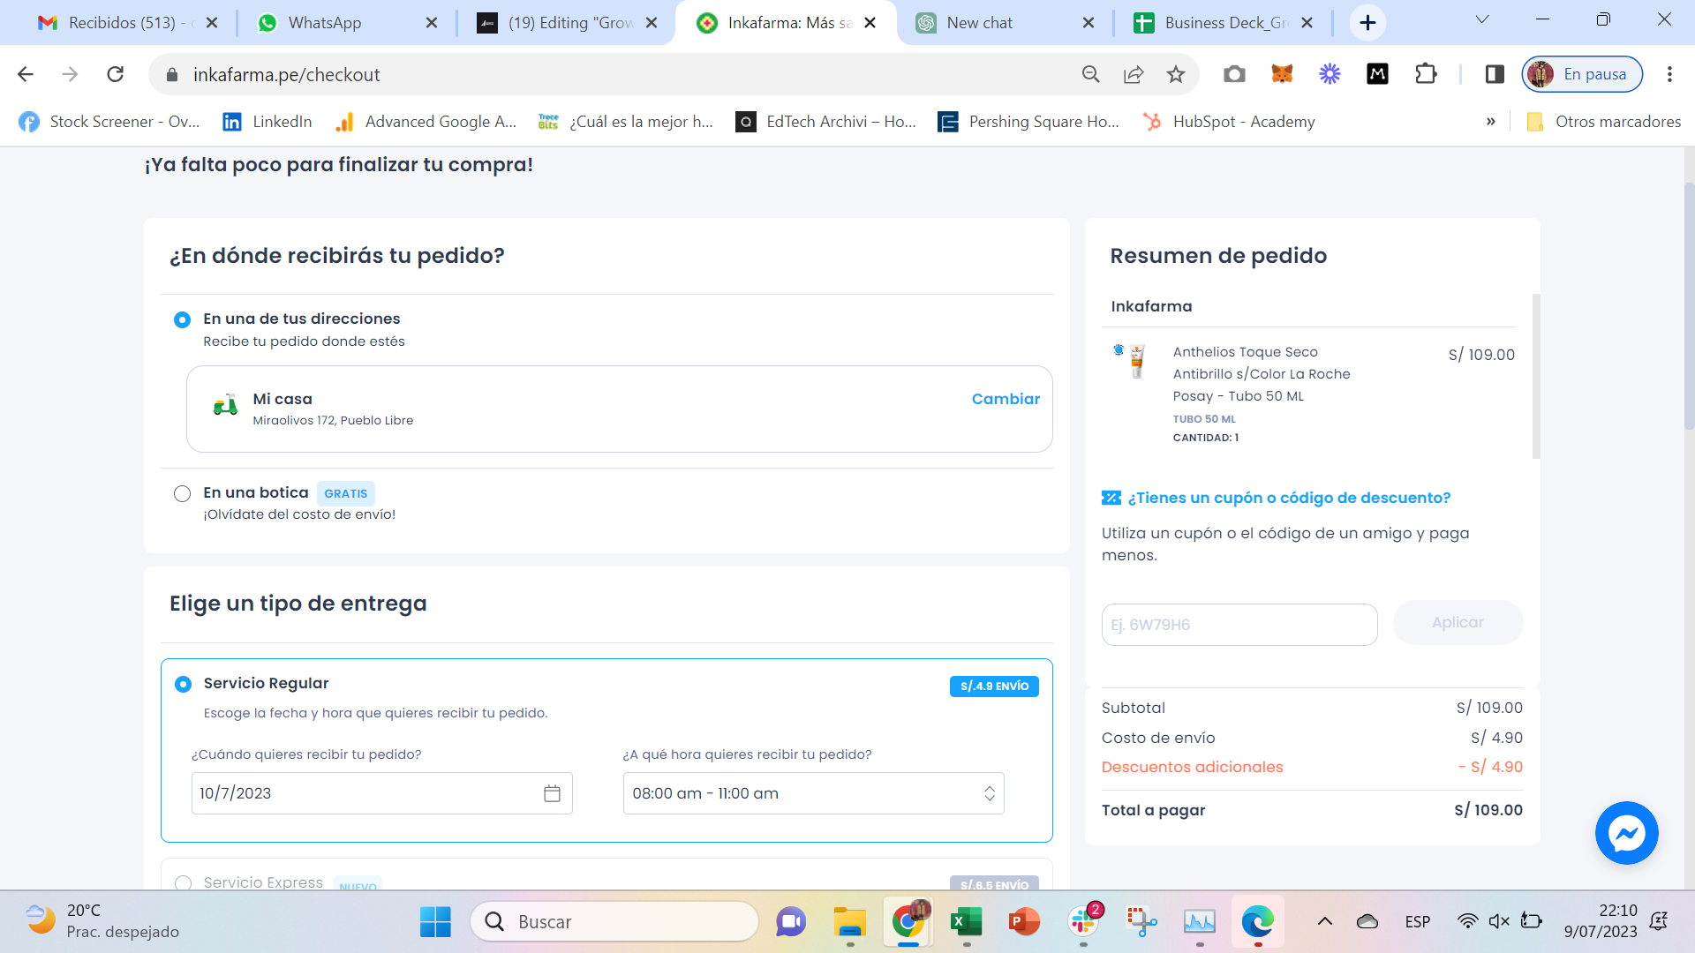Viewport: 1695px width, 953px height.
Task: Toggle the browser side panel icon
Action: click(1495, 74)
